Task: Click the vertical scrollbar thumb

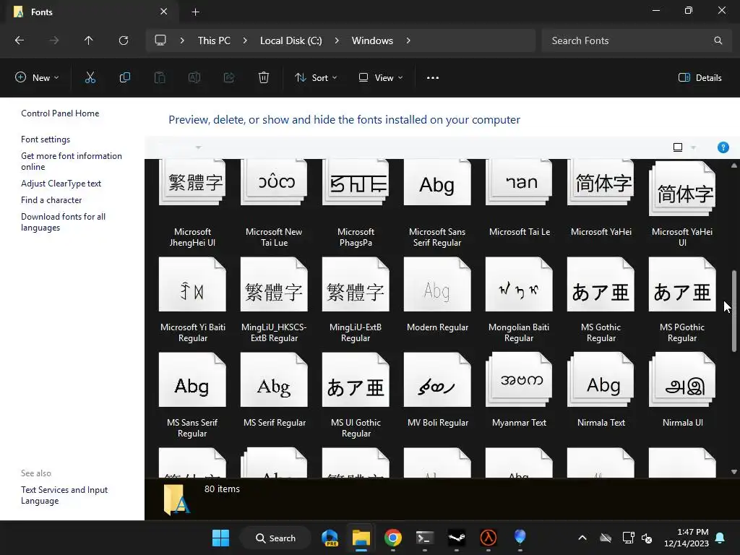Action: pyautogui.click(x=734, y=311)
